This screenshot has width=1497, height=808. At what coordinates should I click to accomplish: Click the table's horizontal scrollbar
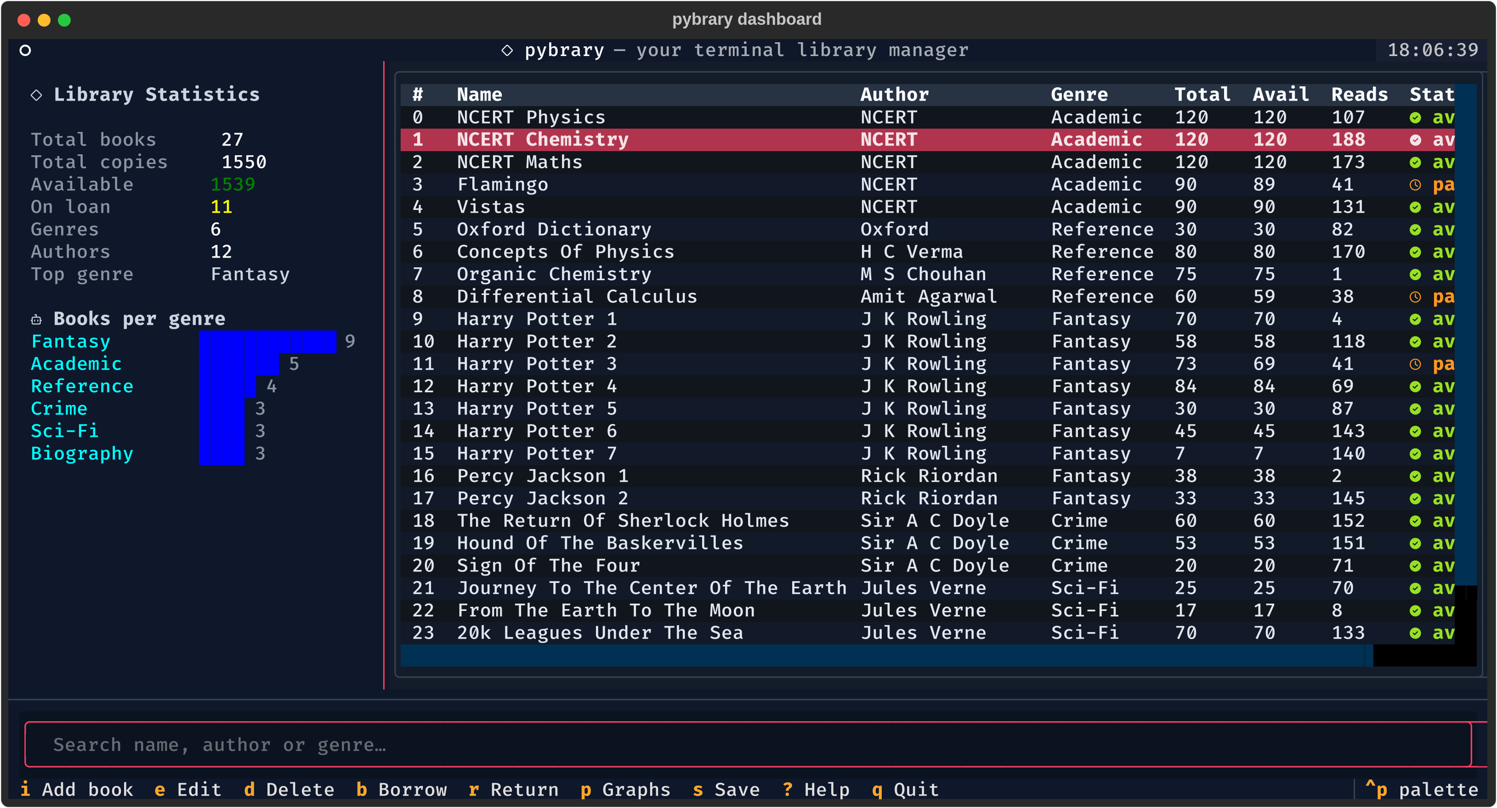tap(886, 656)
